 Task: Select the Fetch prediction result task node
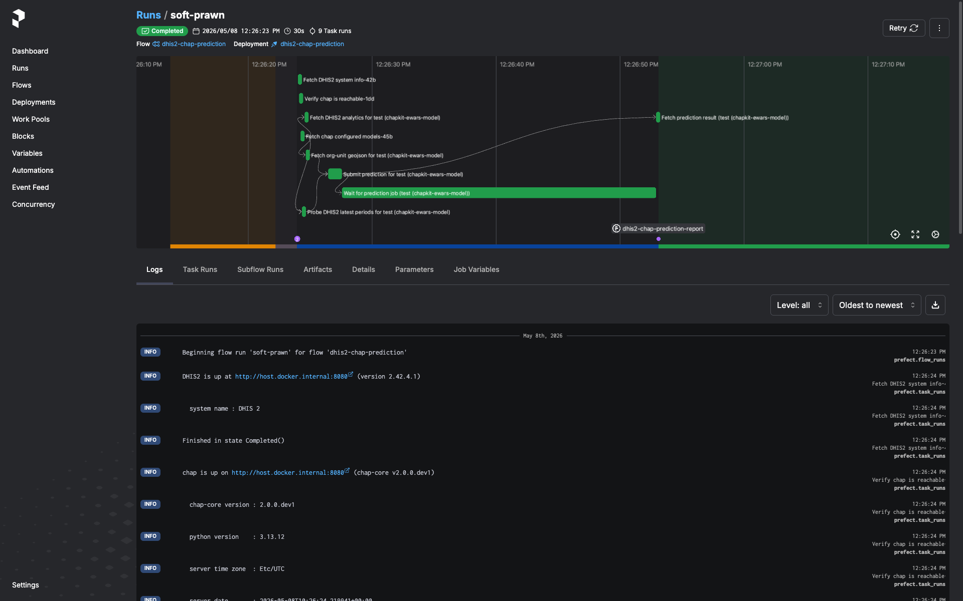tap(658, 118)
